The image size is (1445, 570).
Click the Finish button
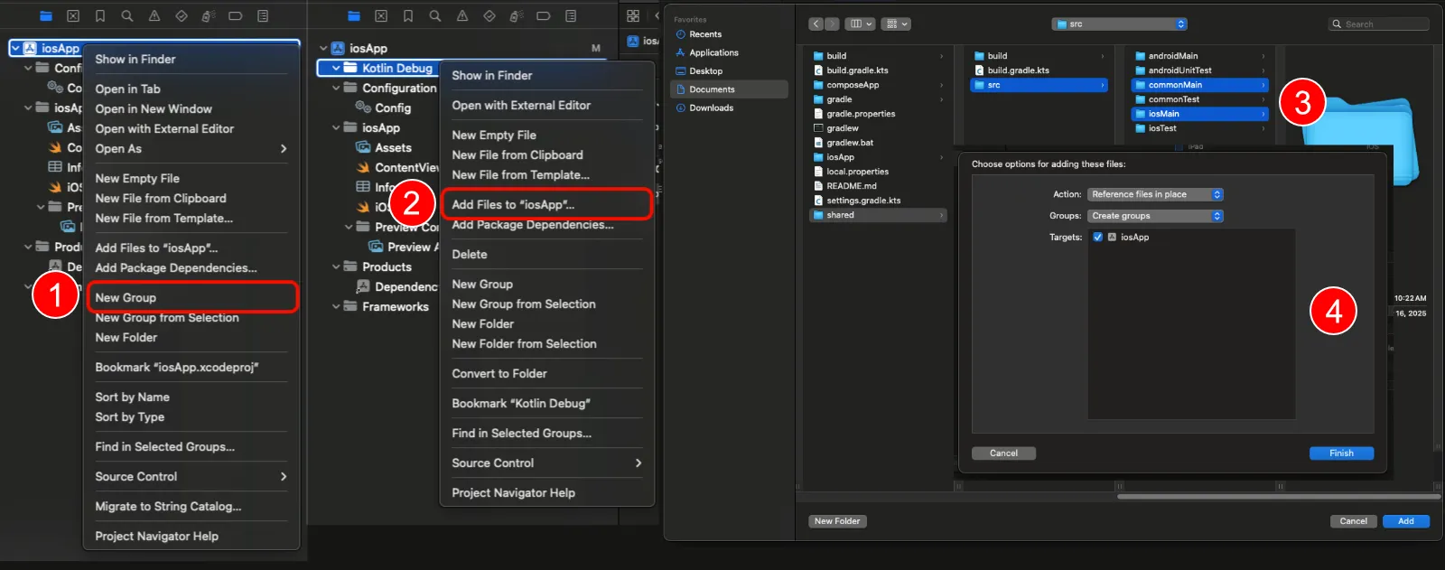click(1341, 453)
